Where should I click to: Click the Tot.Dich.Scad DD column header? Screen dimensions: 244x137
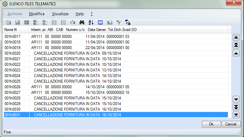122,30
